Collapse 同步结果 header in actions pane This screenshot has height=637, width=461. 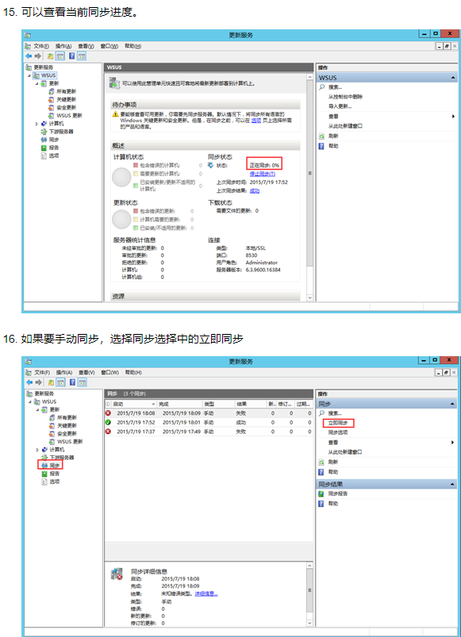[x=453, y=484]
